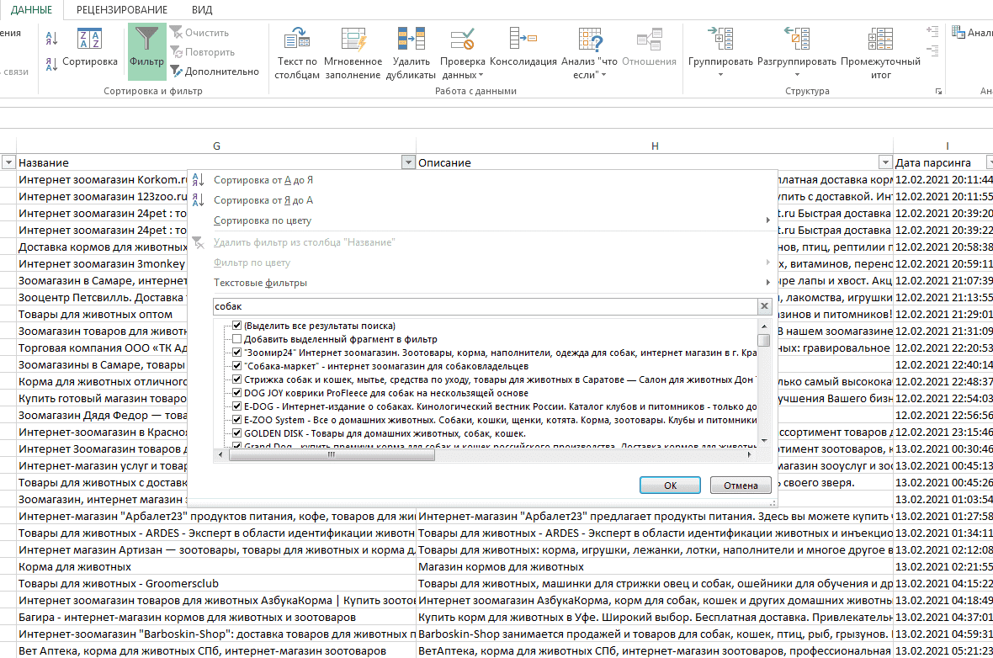
Task: Click vertical scrollbar down arrow in list
Action: 764,440
